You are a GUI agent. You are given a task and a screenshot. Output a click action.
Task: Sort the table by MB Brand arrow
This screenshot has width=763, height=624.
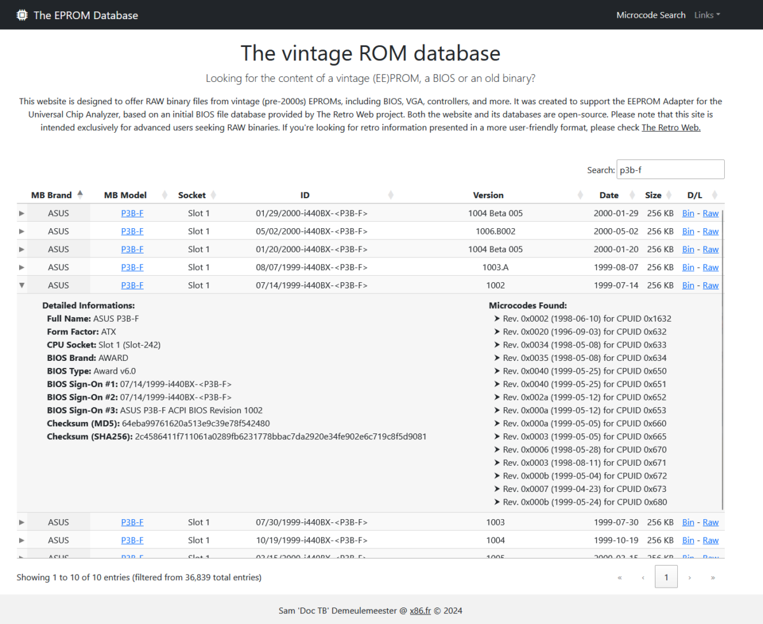click(x=80, y=193)
